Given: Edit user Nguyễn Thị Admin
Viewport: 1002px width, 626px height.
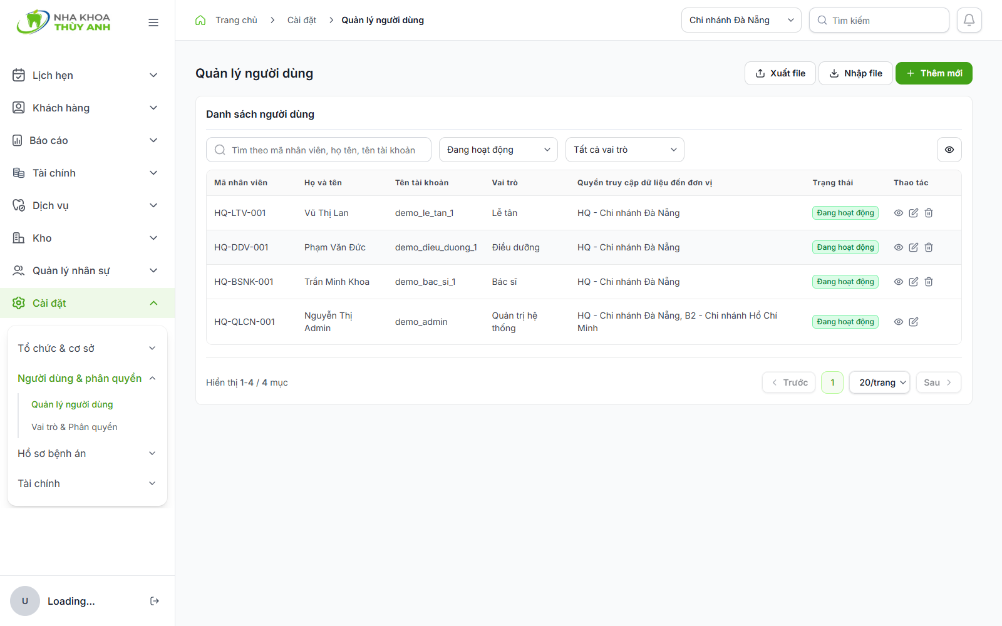Looking at the screenshot, I should click(914, 322).
